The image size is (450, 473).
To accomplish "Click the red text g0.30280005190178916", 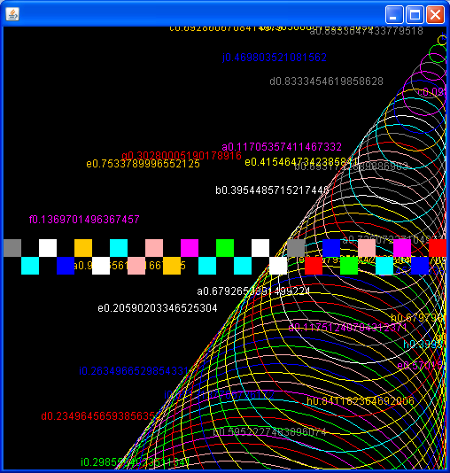I will coord(182,156).
